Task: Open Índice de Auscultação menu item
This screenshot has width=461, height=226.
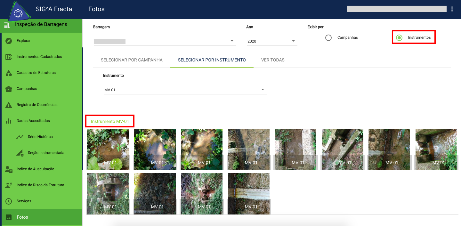Action: click(42, 169)
